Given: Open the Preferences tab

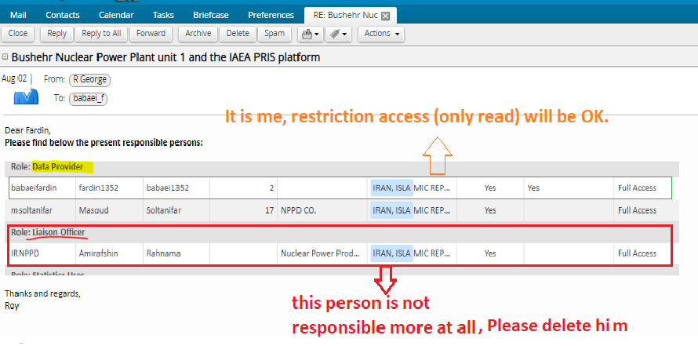Looking at the screenshot, I should (x=271, y=15).
